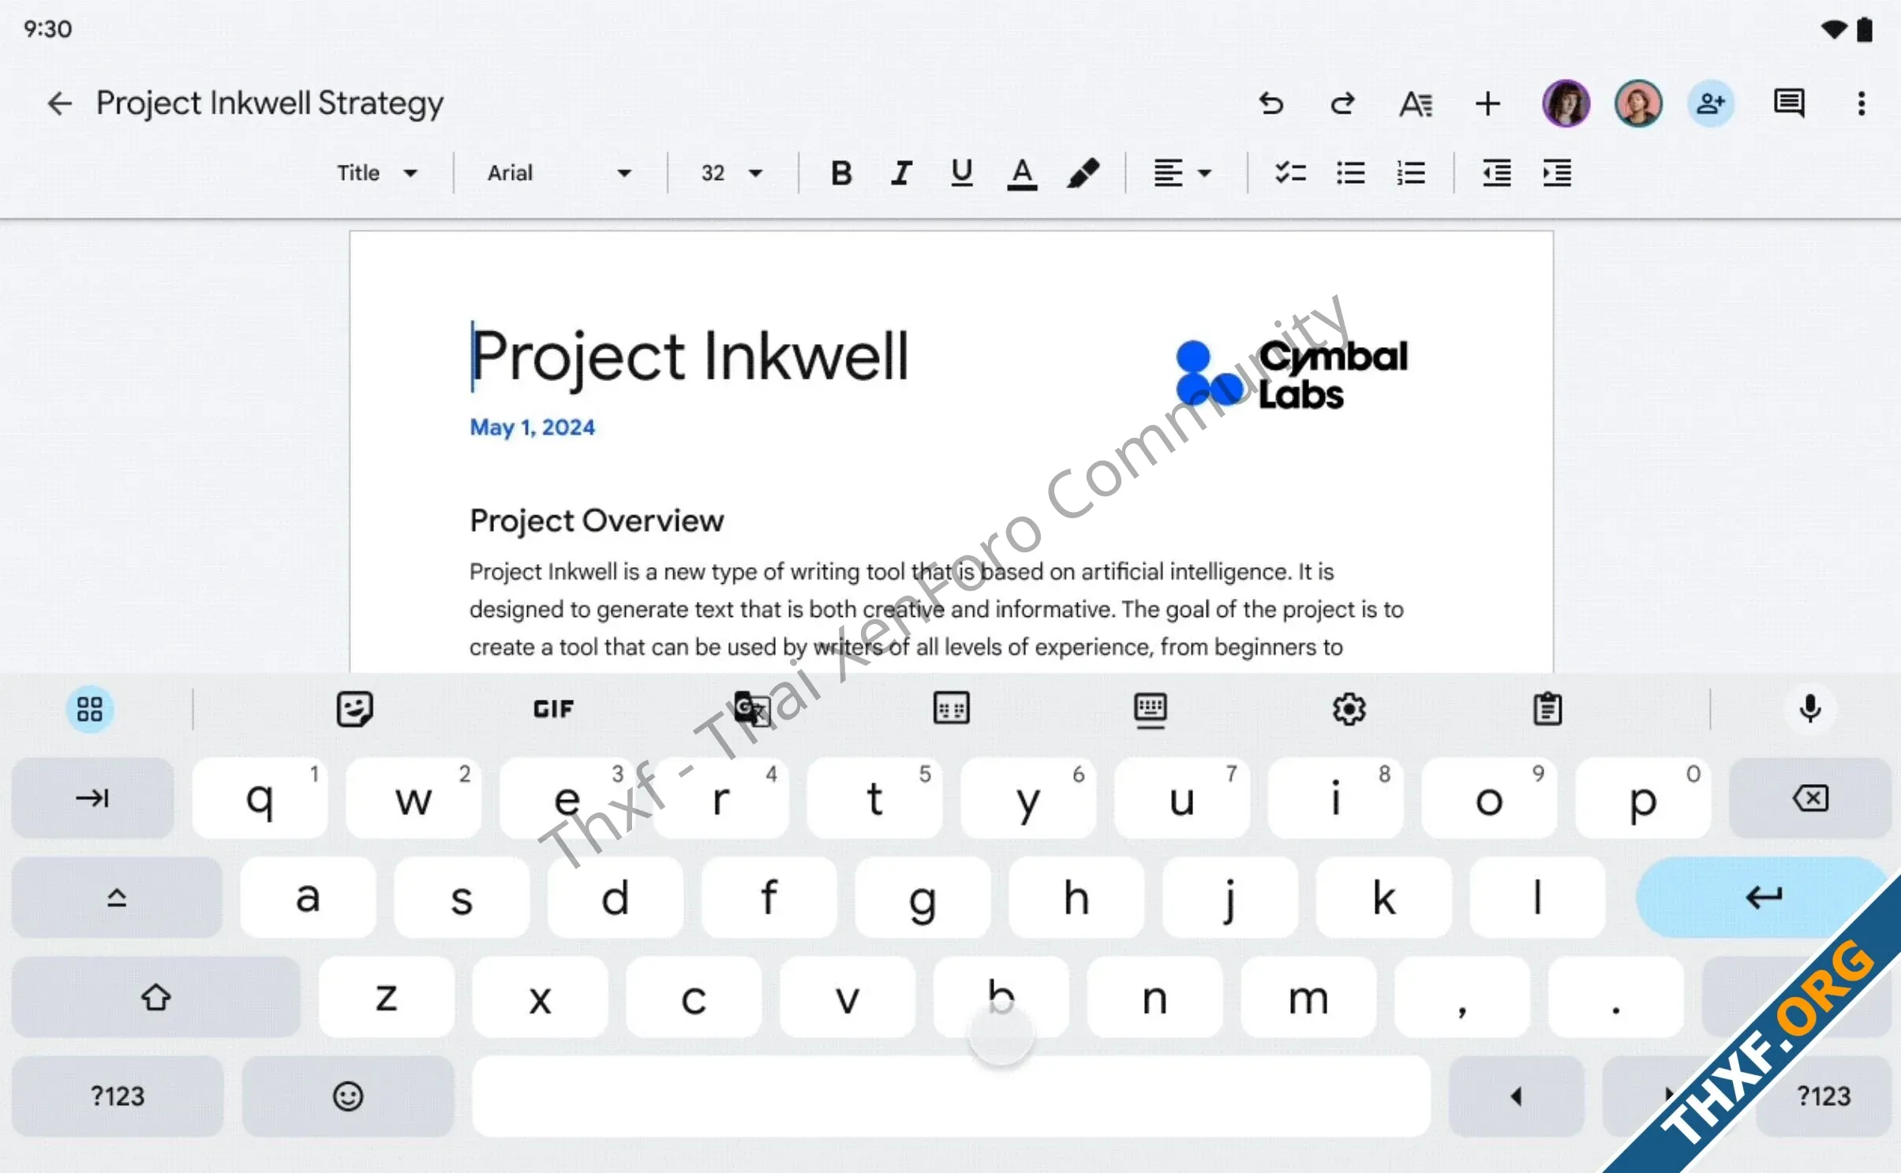Tap the back arrow beside the document title
Image resolution: width=1901 pixels, height=1173 pixels.
pos(60,103)
